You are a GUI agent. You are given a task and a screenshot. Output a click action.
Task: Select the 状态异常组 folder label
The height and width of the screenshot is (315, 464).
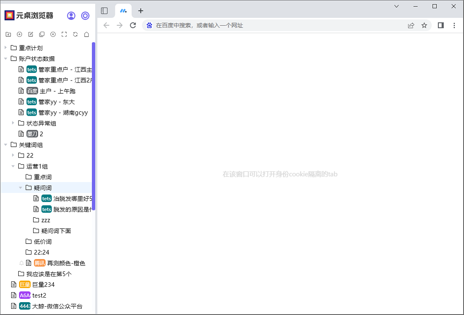click(41, 123)
